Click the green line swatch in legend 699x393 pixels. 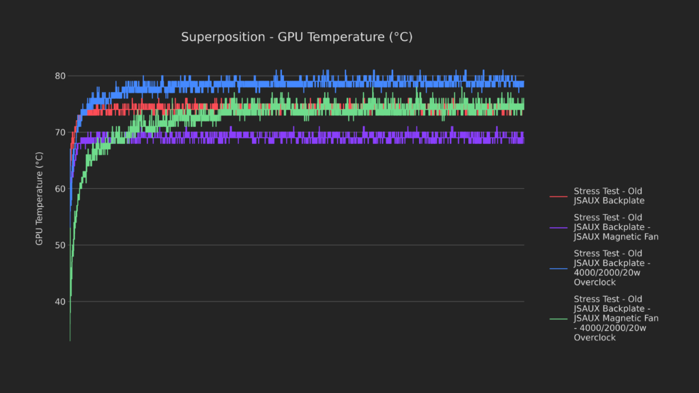pos(558,319)
